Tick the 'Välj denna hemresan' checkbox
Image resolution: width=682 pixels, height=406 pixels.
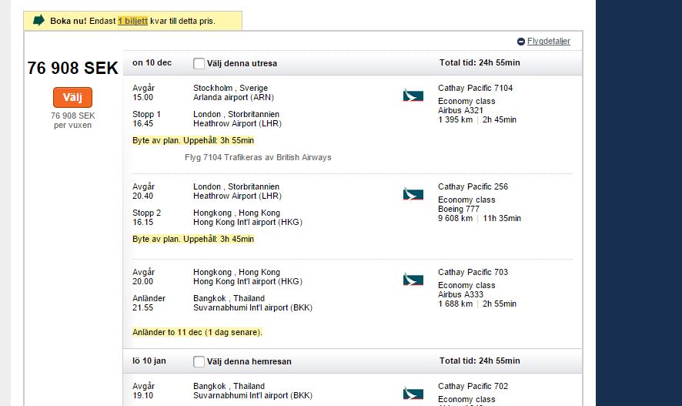(x=199, y=361)
